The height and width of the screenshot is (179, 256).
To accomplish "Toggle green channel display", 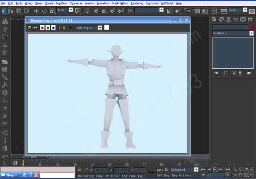I will click(x=48, y=28).
